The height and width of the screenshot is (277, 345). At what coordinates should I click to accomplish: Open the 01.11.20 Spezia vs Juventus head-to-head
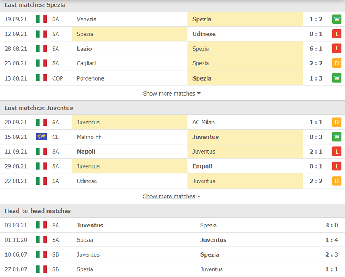(x=172, y=240)
